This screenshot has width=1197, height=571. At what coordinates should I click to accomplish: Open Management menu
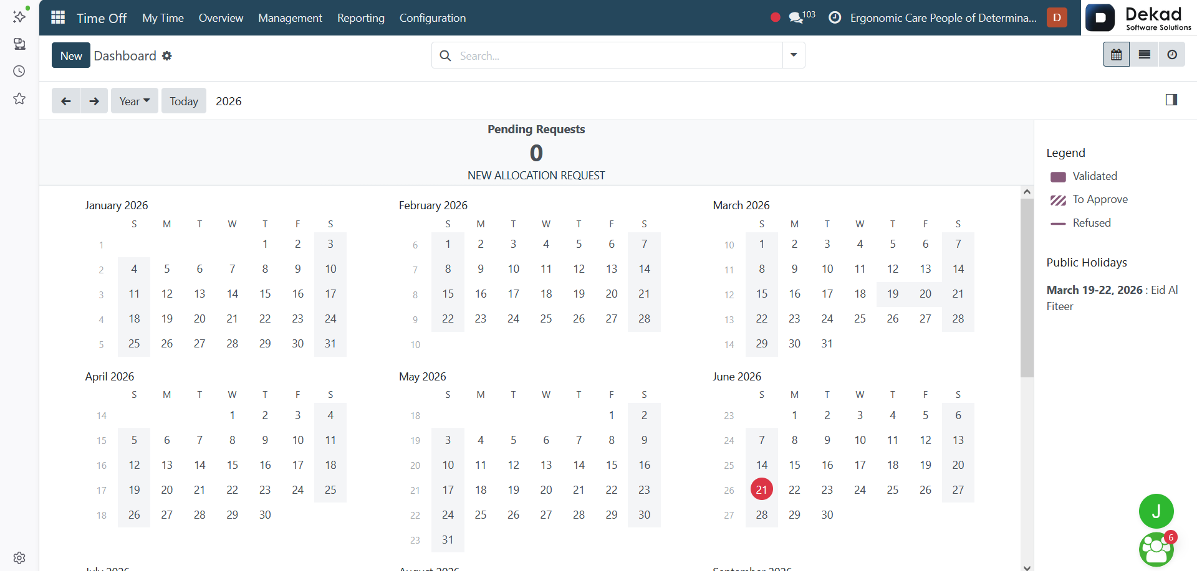tap(290, 18)
